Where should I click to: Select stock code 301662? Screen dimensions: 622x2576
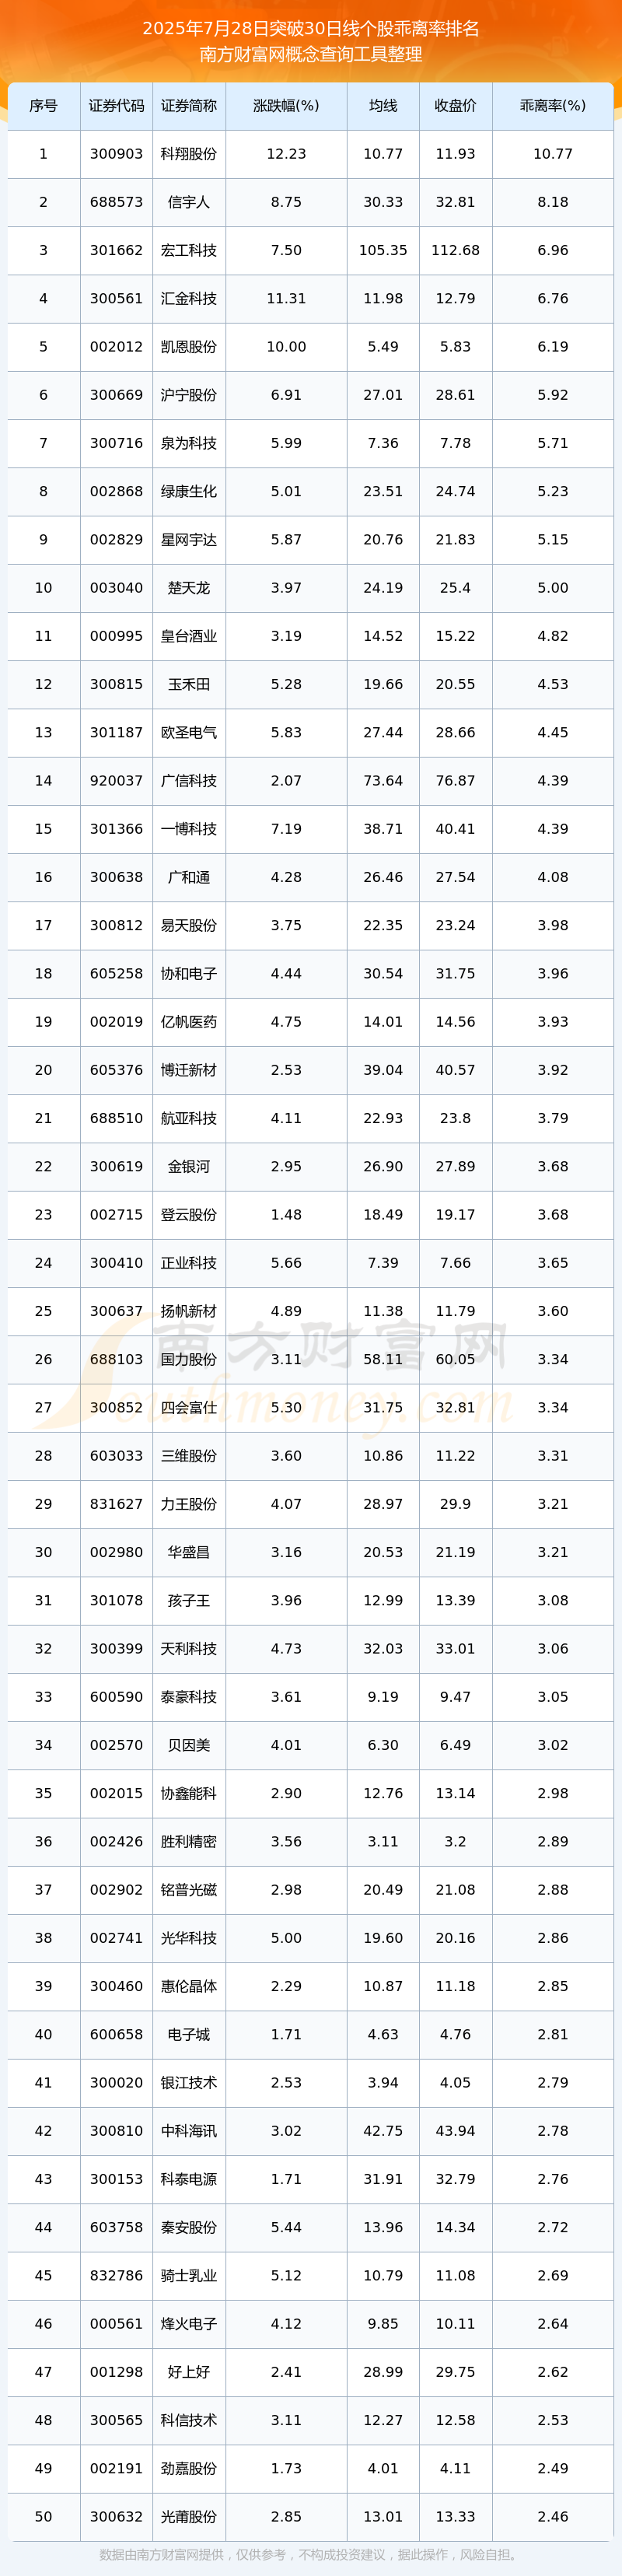pyautogui.click(x=116, y=250)
